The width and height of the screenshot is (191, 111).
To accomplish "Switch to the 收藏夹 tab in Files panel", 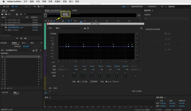I will [x=12, y=11].
